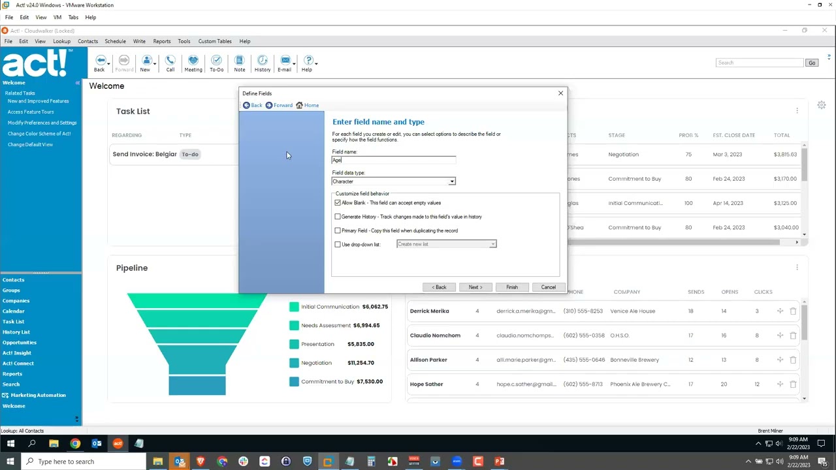Open the Custom Tables menu
The image size is (836, 470).
(x=215, y=41)
